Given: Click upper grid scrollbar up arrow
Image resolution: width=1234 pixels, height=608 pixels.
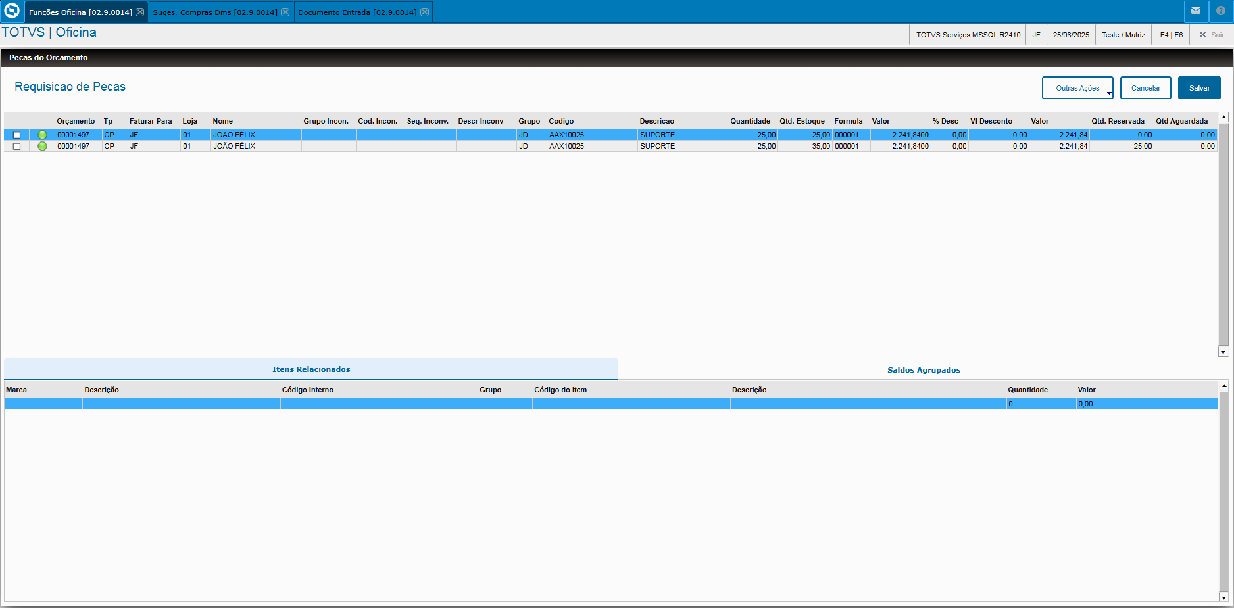Looking at the screenshot, I should pyautogui.click(x=1223, y=117).
